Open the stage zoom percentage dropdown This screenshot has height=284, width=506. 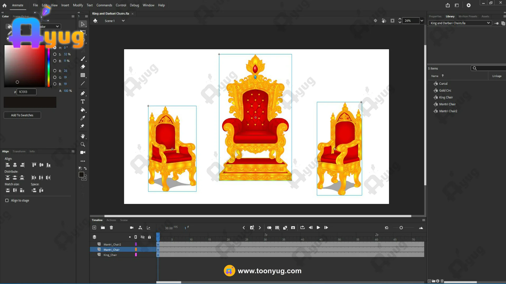(x=422, y=21)
